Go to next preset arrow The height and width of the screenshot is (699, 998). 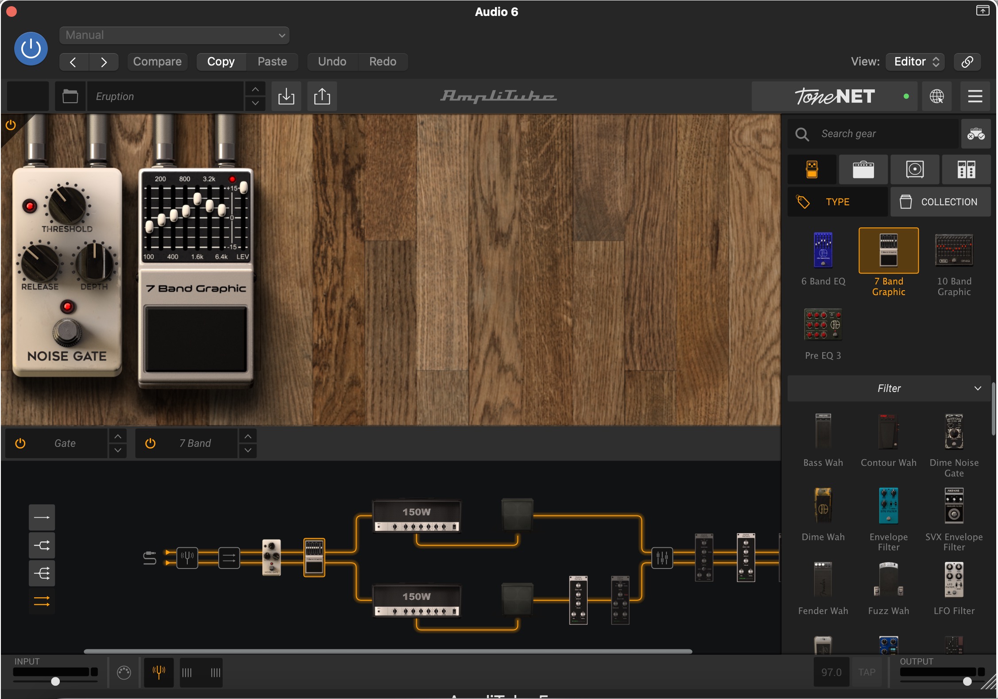point(104,62)
